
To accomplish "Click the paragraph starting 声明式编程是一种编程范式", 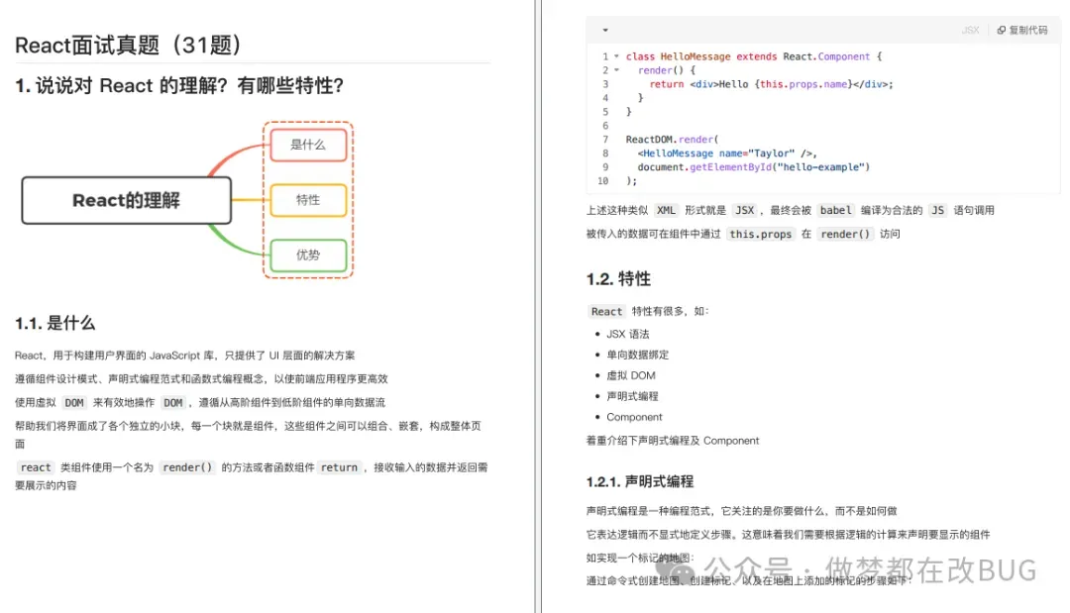I will point(741,511).
